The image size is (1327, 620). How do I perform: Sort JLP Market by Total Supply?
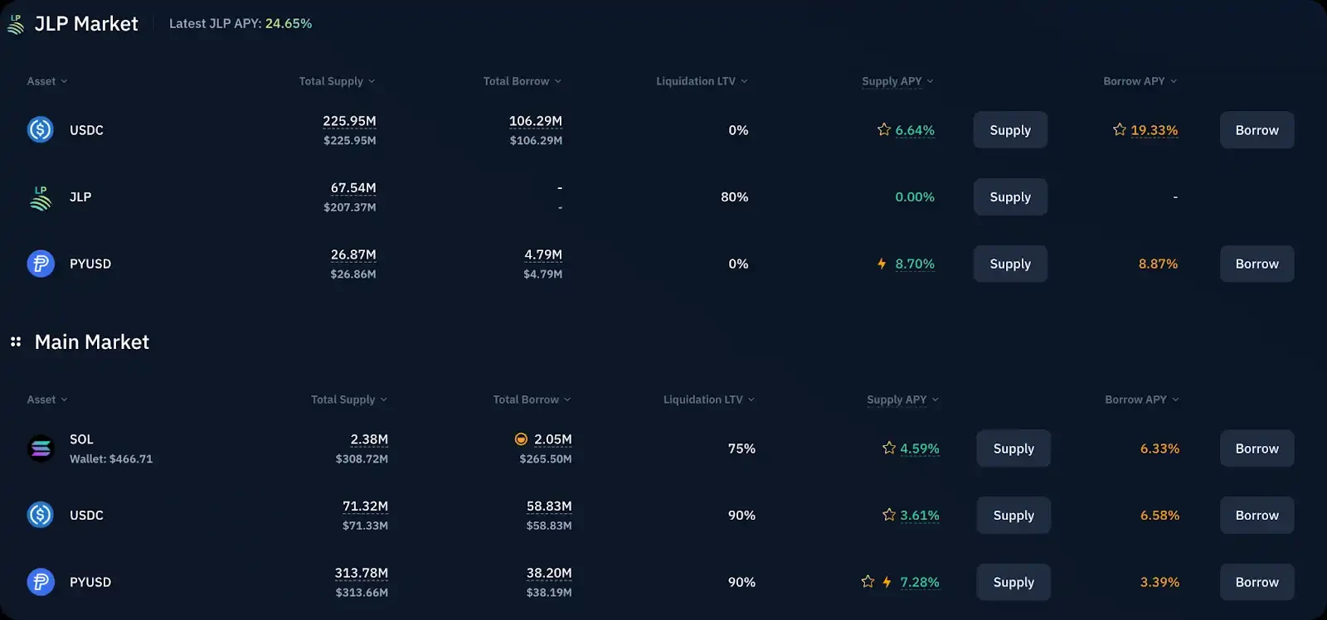click(337, 81)
